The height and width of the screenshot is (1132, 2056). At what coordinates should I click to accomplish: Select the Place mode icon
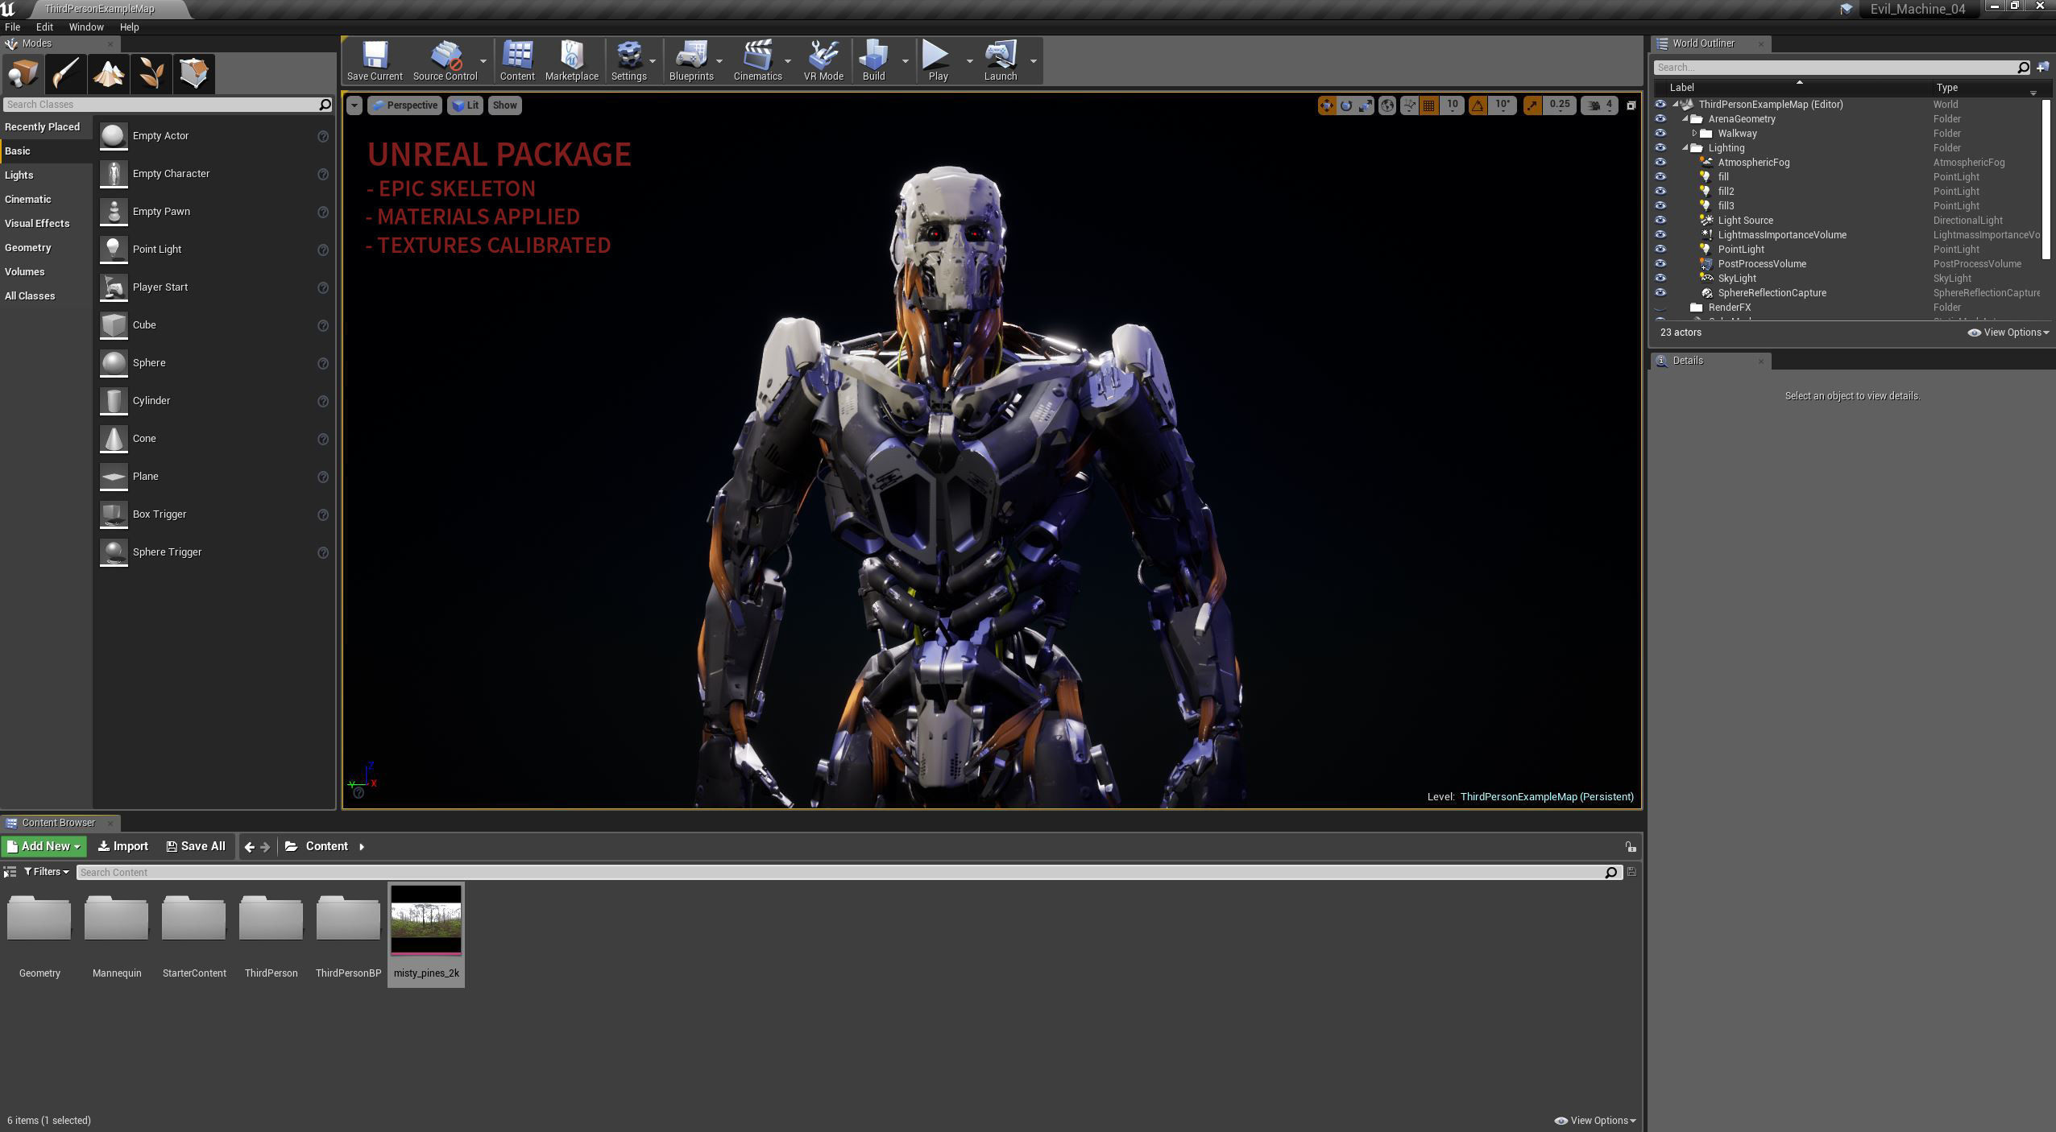tap(23, 74)
